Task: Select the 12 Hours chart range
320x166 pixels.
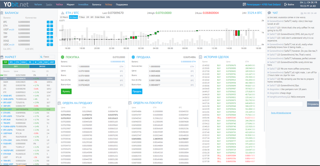Action: pyautogui.click(x=64, y=17)
